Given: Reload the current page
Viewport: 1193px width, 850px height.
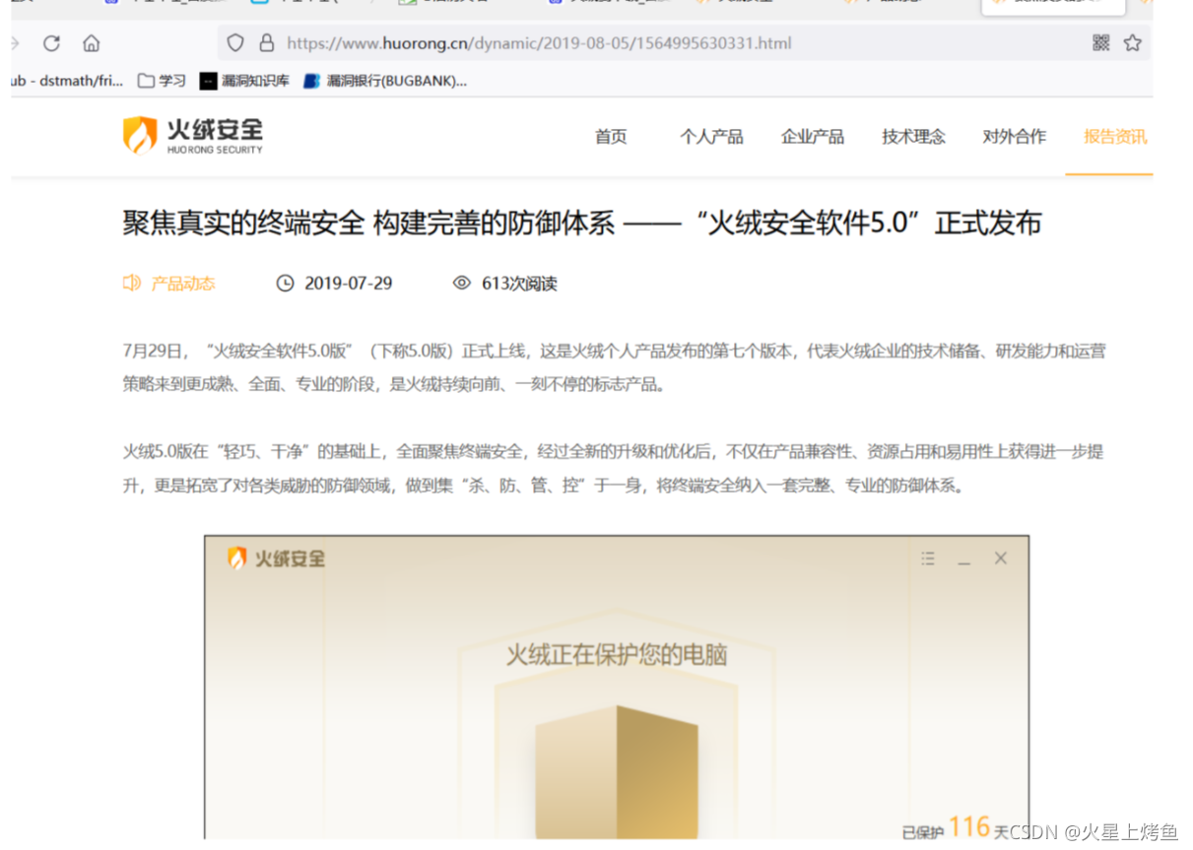Looking at the screenshot, I should [x=50, y=42].
